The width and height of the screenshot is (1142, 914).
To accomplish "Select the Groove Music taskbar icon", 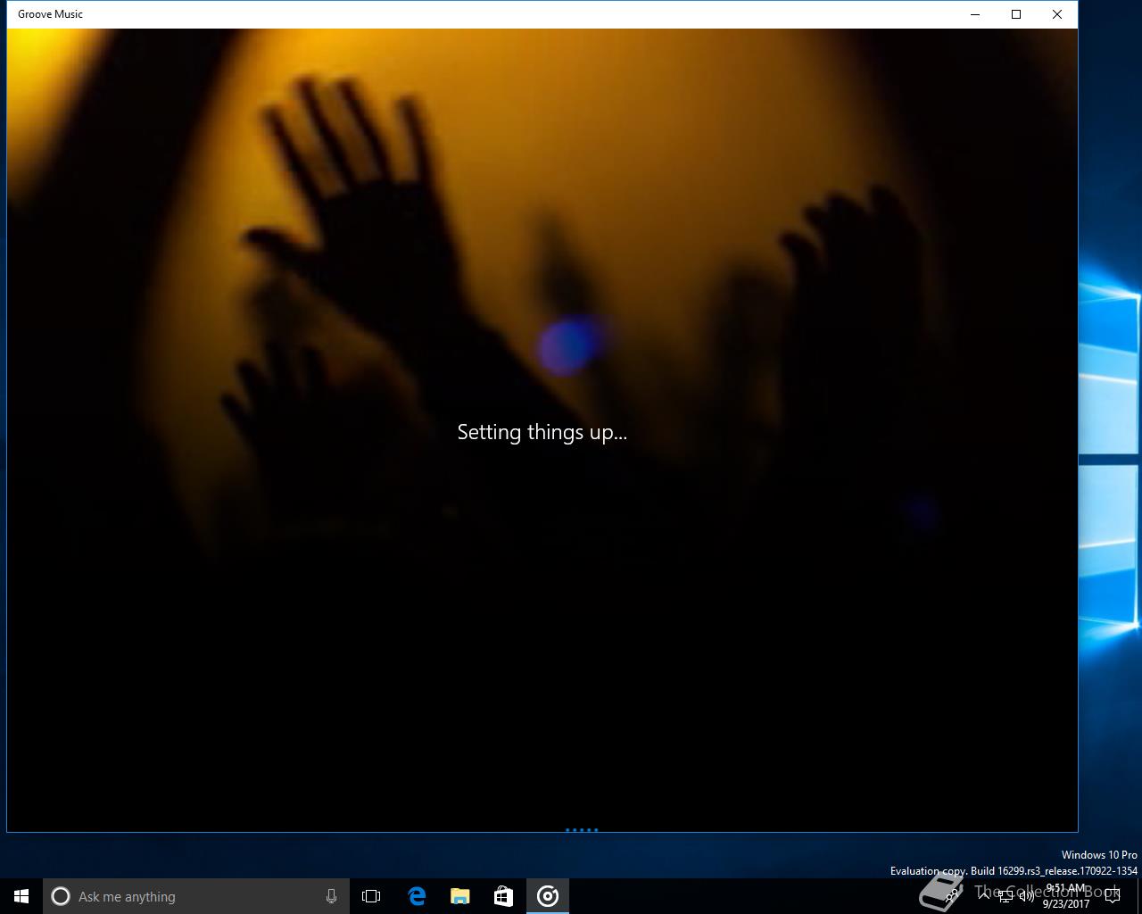I will (x=548, y=896).
